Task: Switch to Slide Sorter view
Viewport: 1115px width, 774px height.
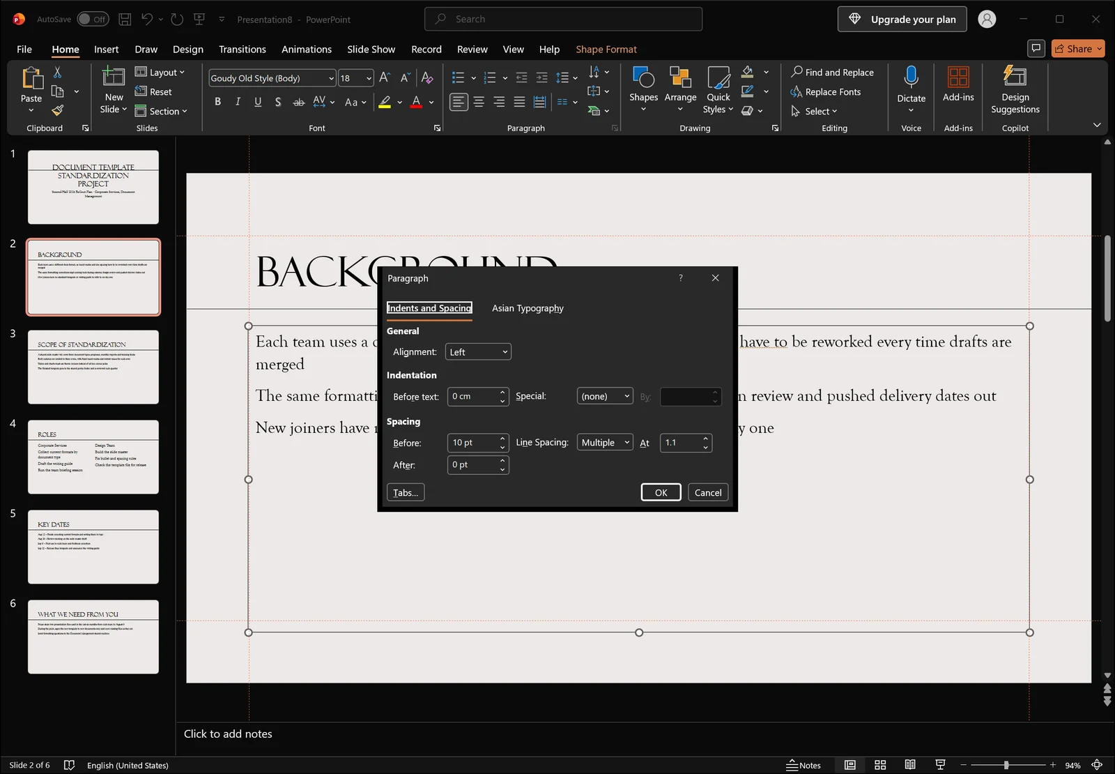Action: point(880,765)
